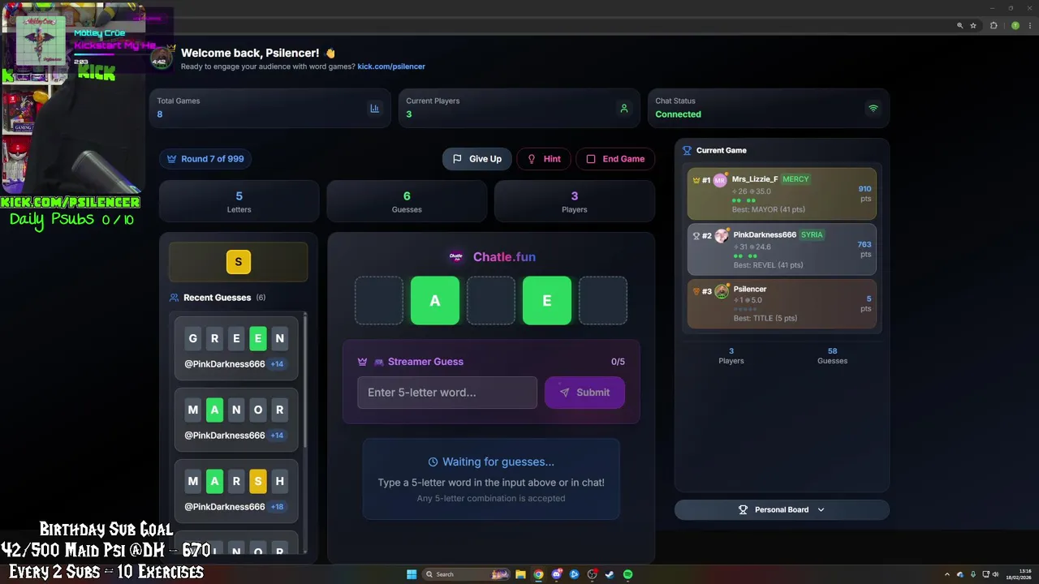Request a Hint for the round
This screenshot has width=1039, height=584.
(x=544, y=159)
